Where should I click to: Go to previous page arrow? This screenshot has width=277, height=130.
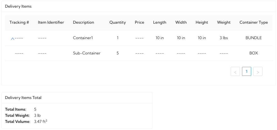coord(235,72)
